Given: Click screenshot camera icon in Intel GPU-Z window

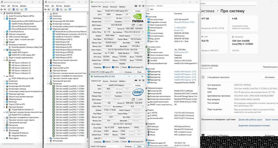Looking at the screenshot, I should (136, 80).
